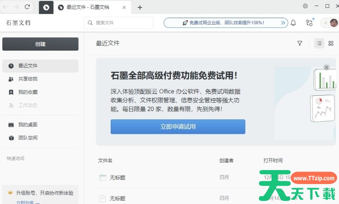This screenshot has height=204, width=339.
Task: Click the reload page icon
Action: (x=27, y=7)
